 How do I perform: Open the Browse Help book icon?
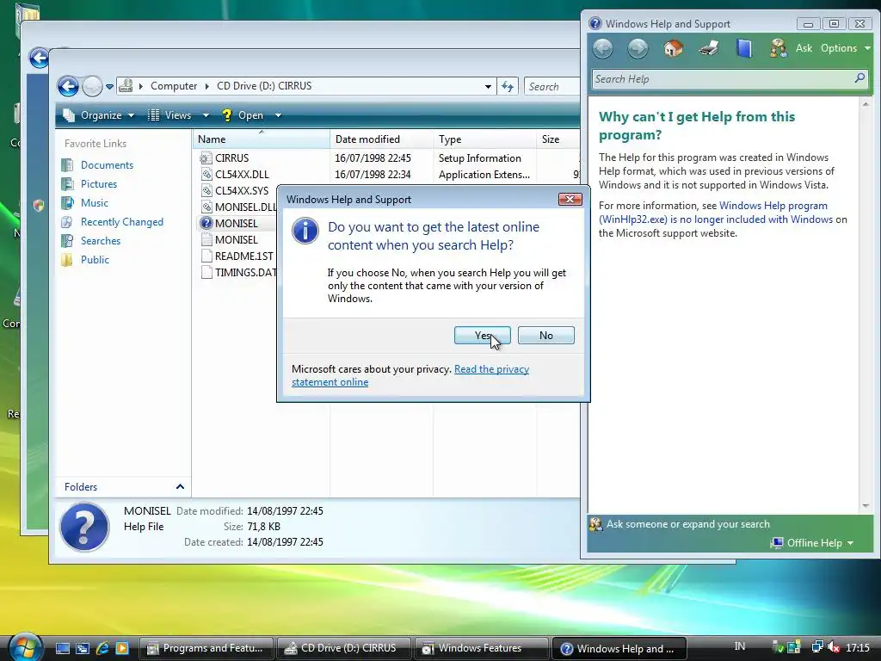click(744, 48)
